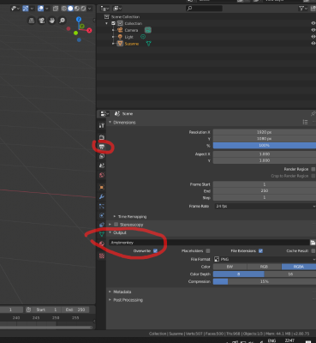This screenshot has width=316, height=343.
Task: Hide the Light with its eye icon
Action: tap(313, 37)
